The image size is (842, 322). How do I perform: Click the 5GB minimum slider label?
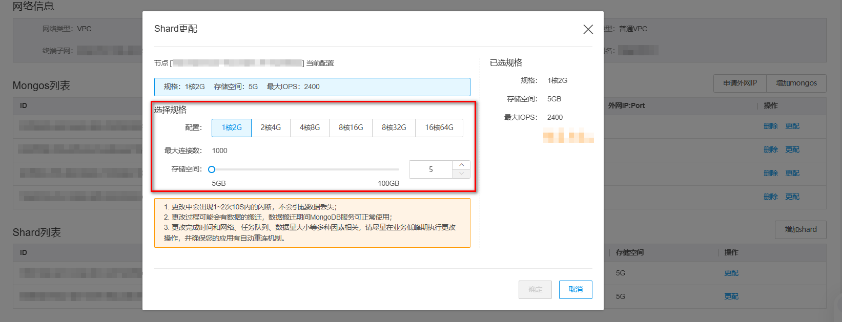pyautogui.click(x=219, y=183)
